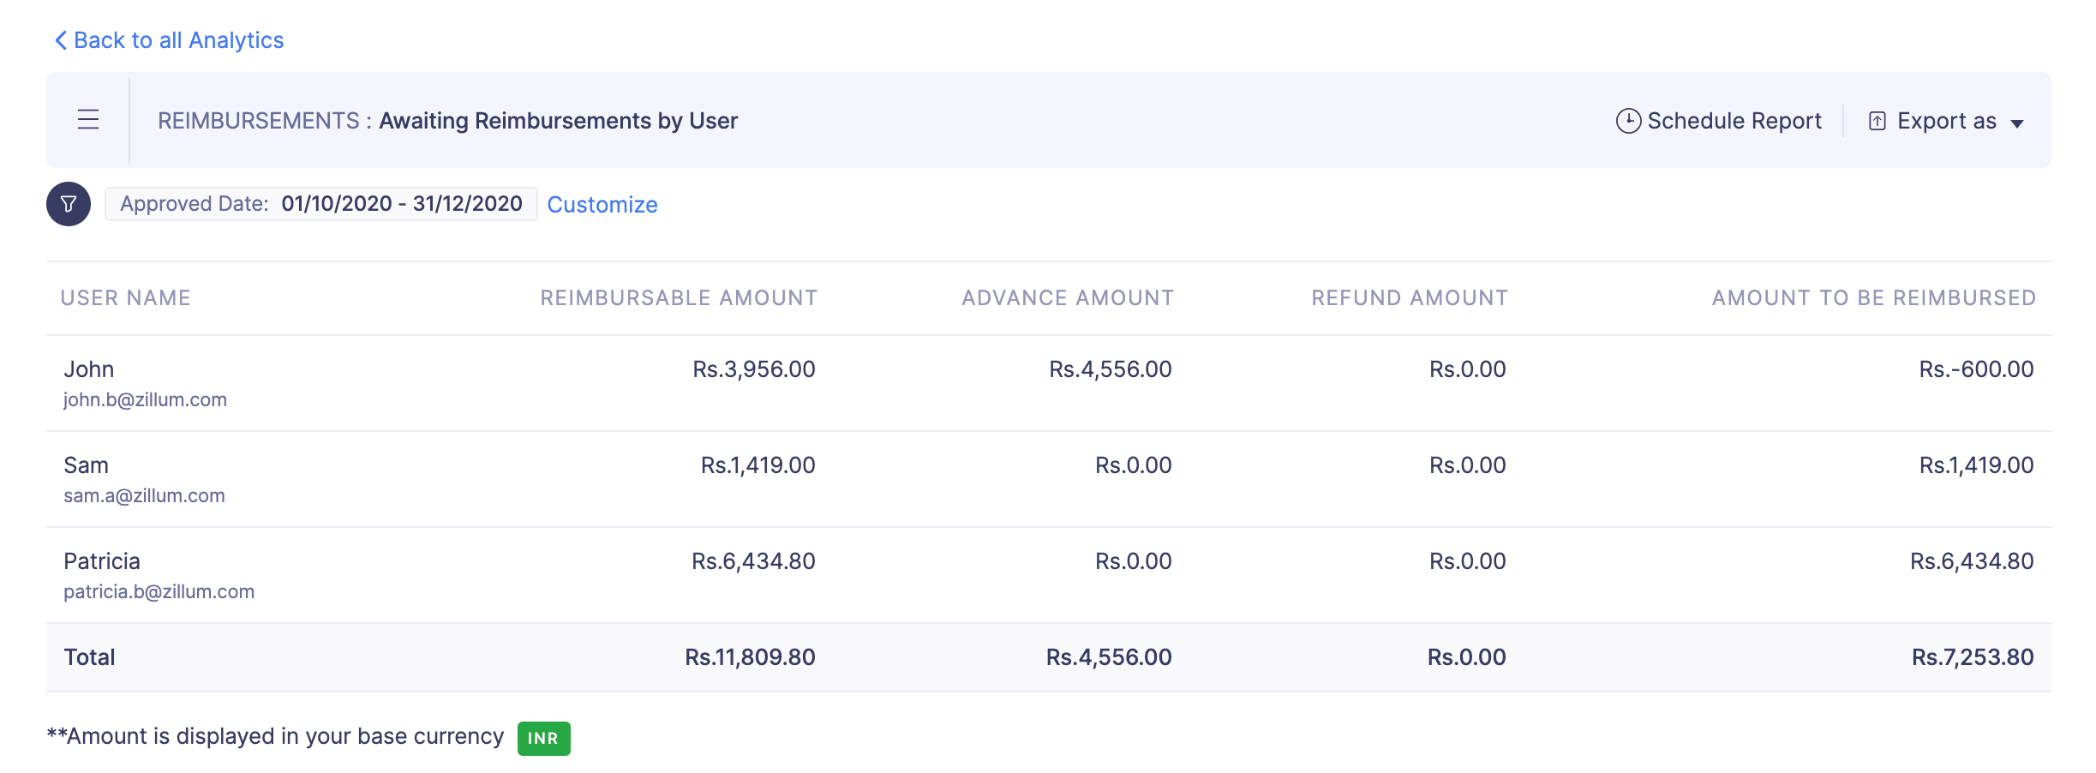The image size is (2096, 773).
Task: Sort by User Name column header
Action: (125, 297)
